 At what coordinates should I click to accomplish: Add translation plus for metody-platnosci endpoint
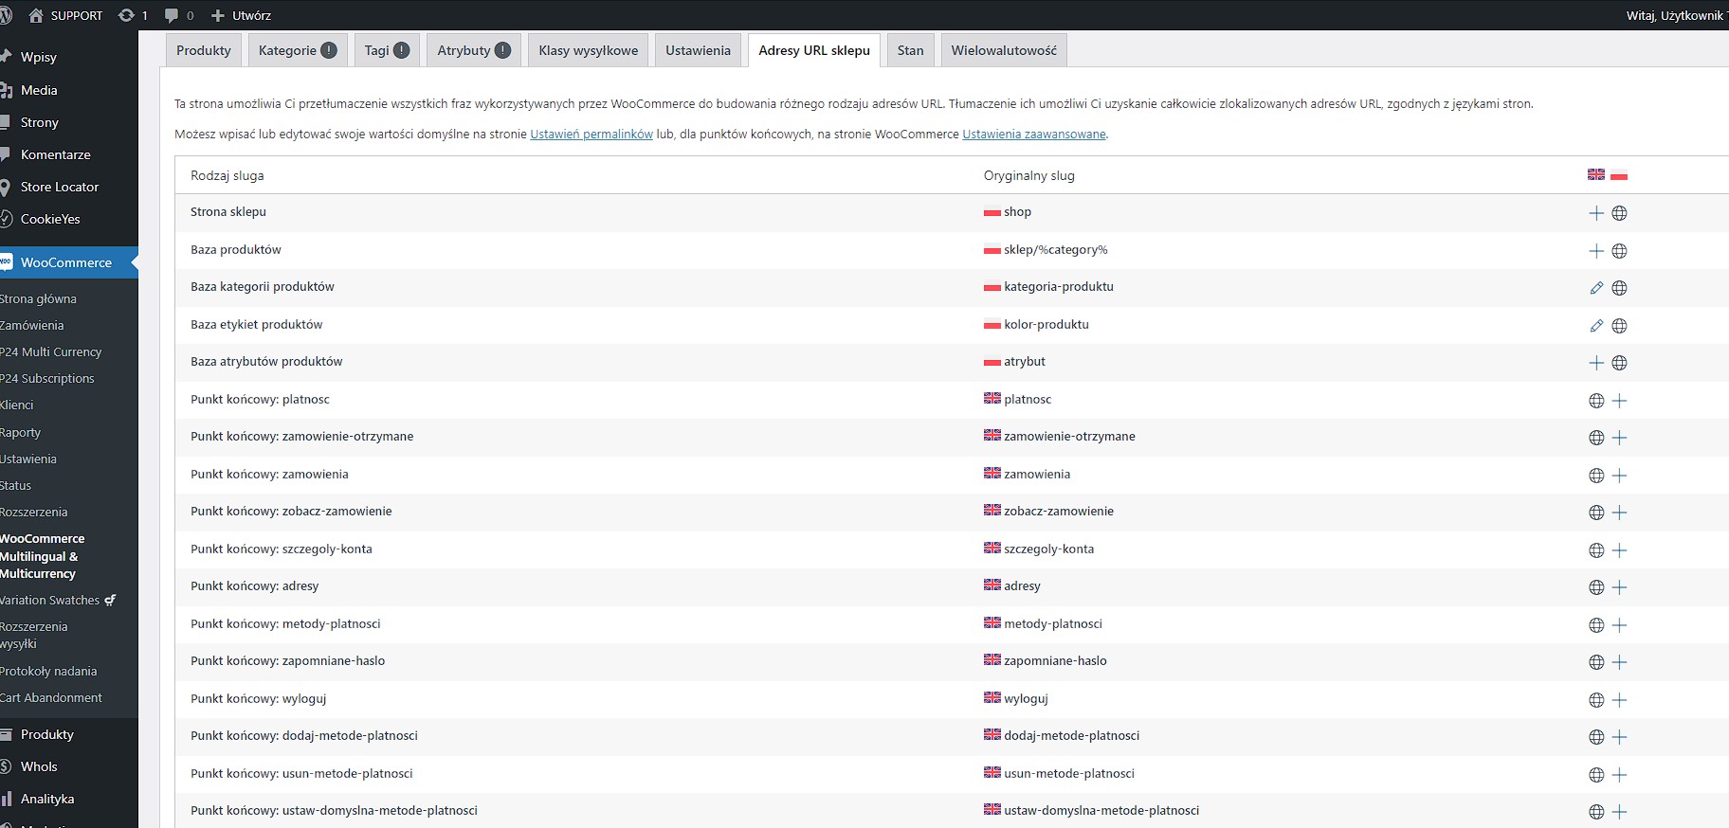[1619, 625]
